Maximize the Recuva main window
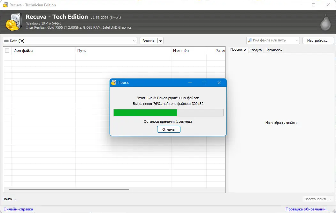Image resolution: width=336 pixels, height=213 pixels. 314,5
